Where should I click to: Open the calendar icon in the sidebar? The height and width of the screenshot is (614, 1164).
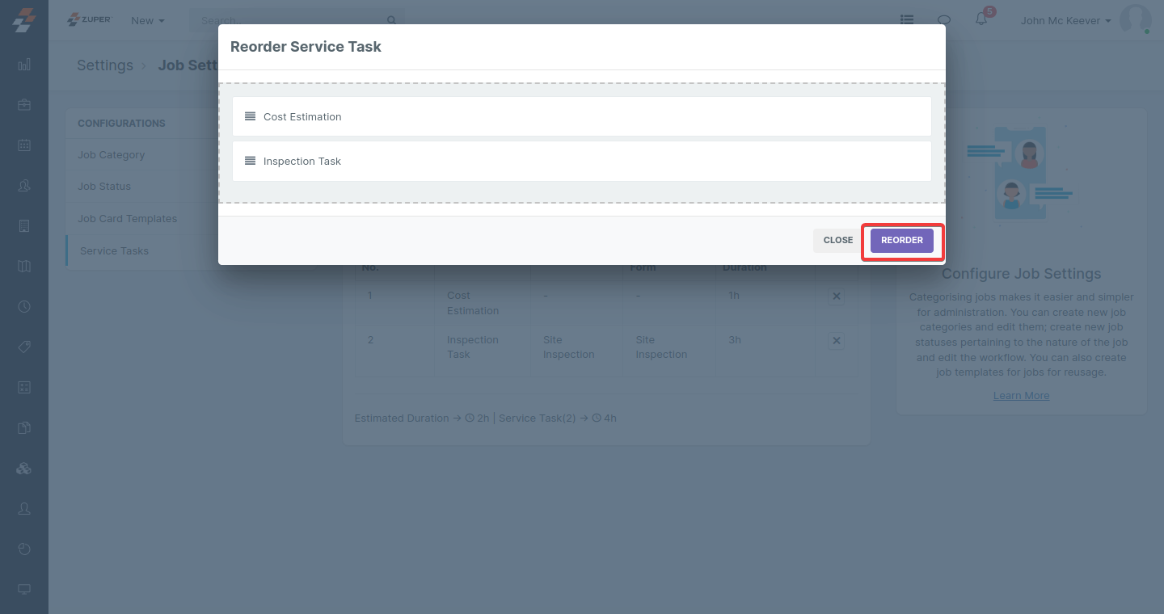24,145
